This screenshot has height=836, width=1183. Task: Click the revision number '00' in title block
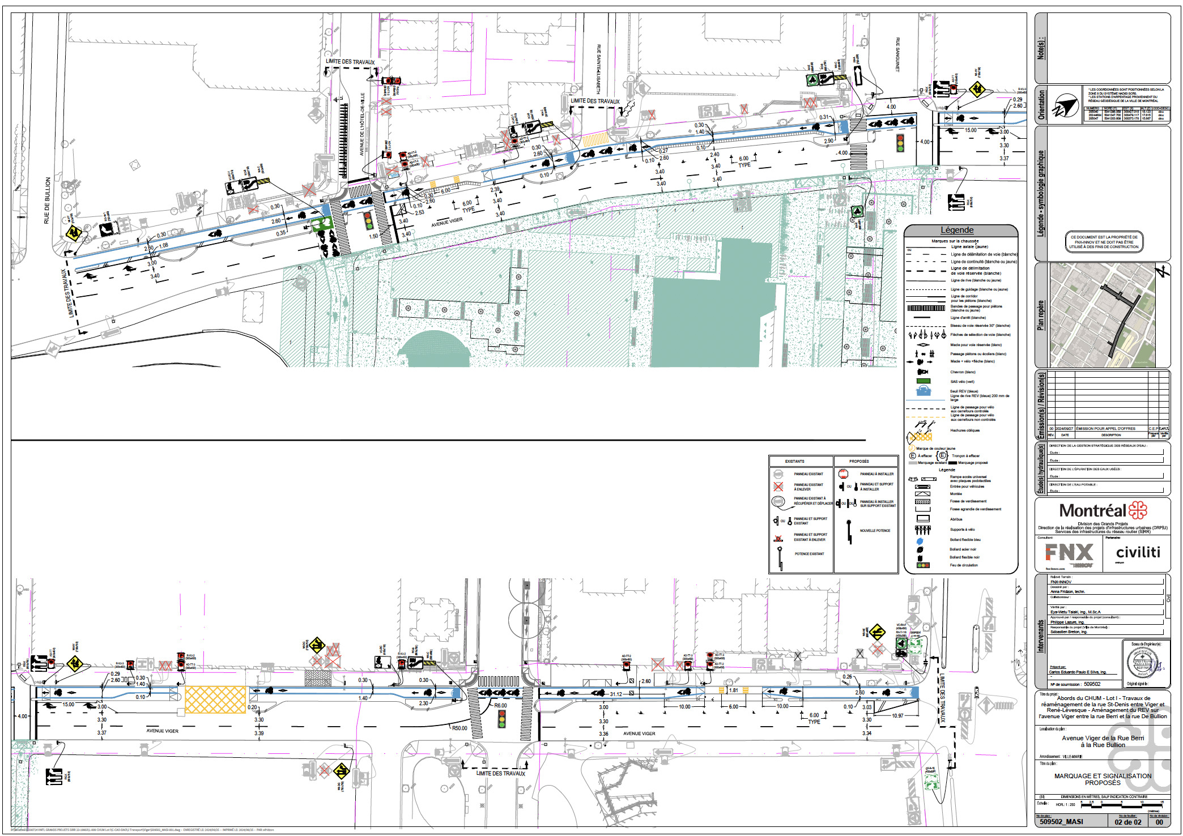click(1159, 822)
